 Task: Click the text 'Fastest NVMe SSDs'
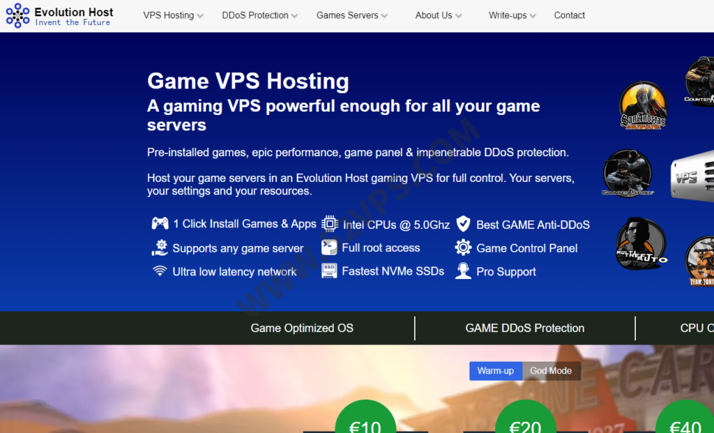[393, 271]
